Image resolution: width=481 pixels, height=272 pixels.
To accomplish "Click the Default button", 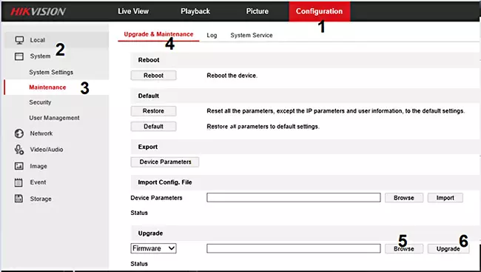I will 153,126.
